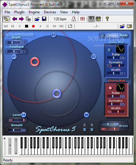This screenshot has width=136, height=165.
Task: Click the thin velocity slider below the x
Action: coord(5,148)
